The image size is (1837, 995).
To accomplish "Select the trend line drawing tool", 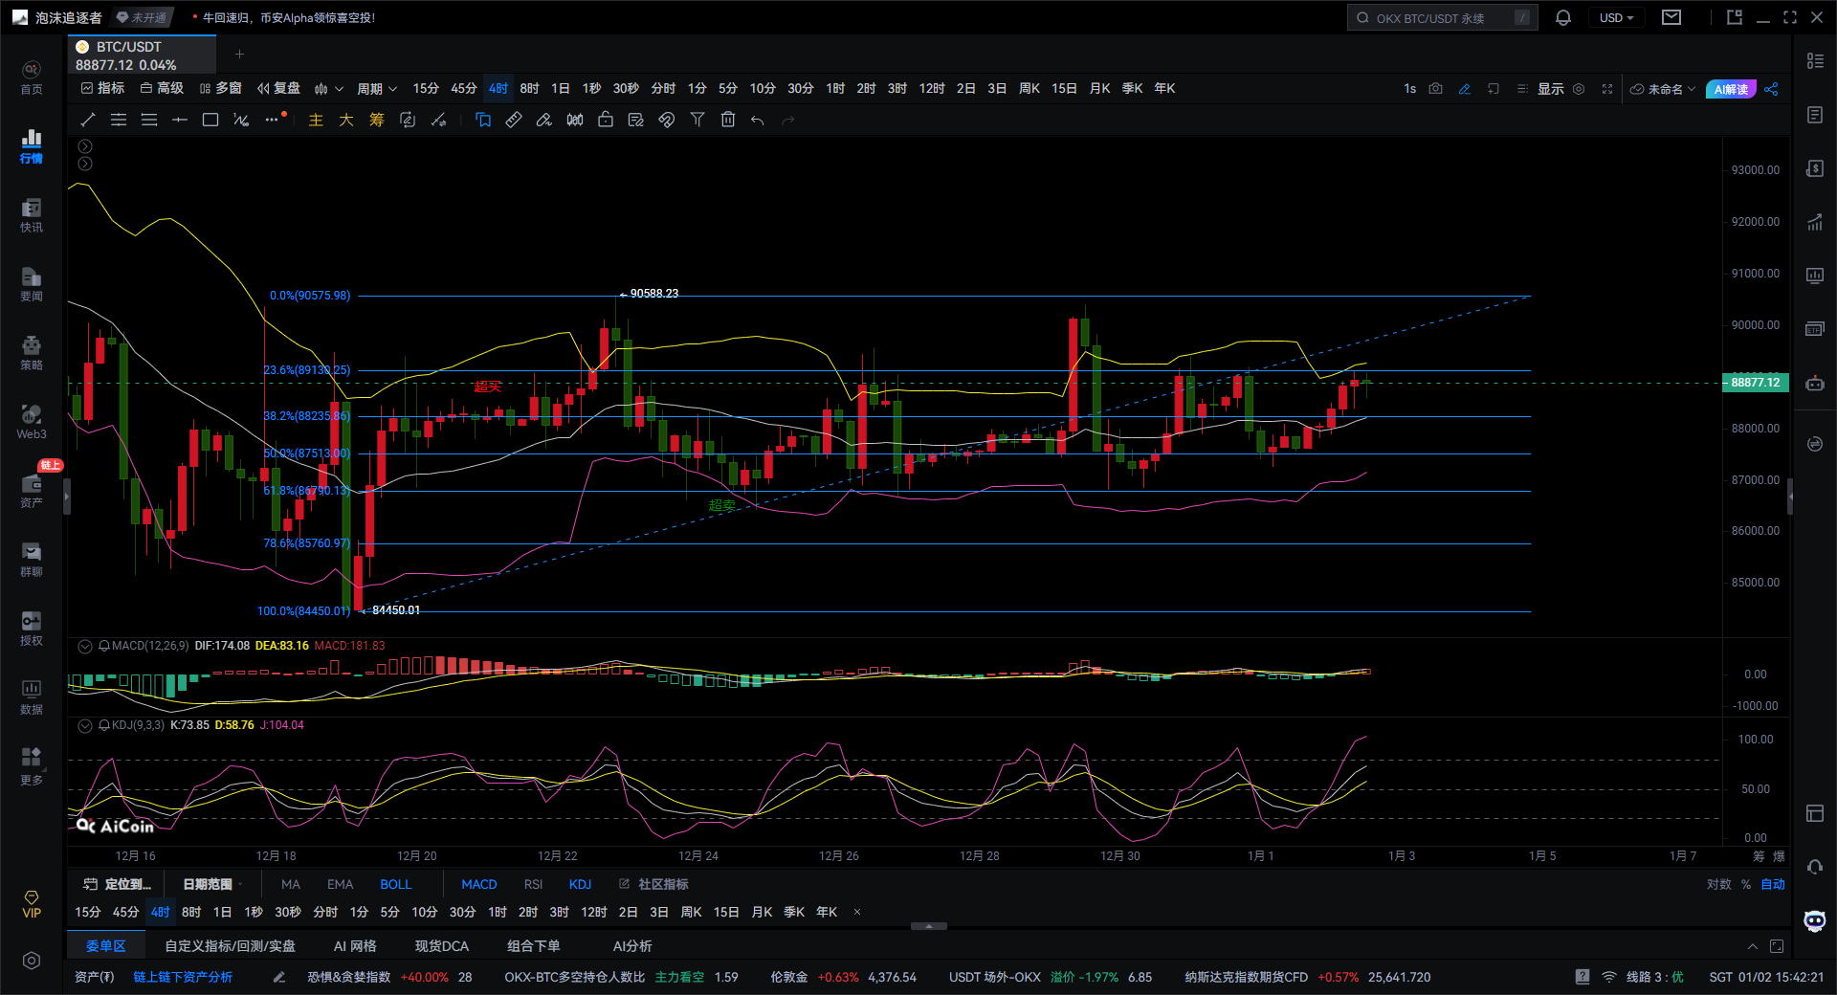I will (88, 120).
